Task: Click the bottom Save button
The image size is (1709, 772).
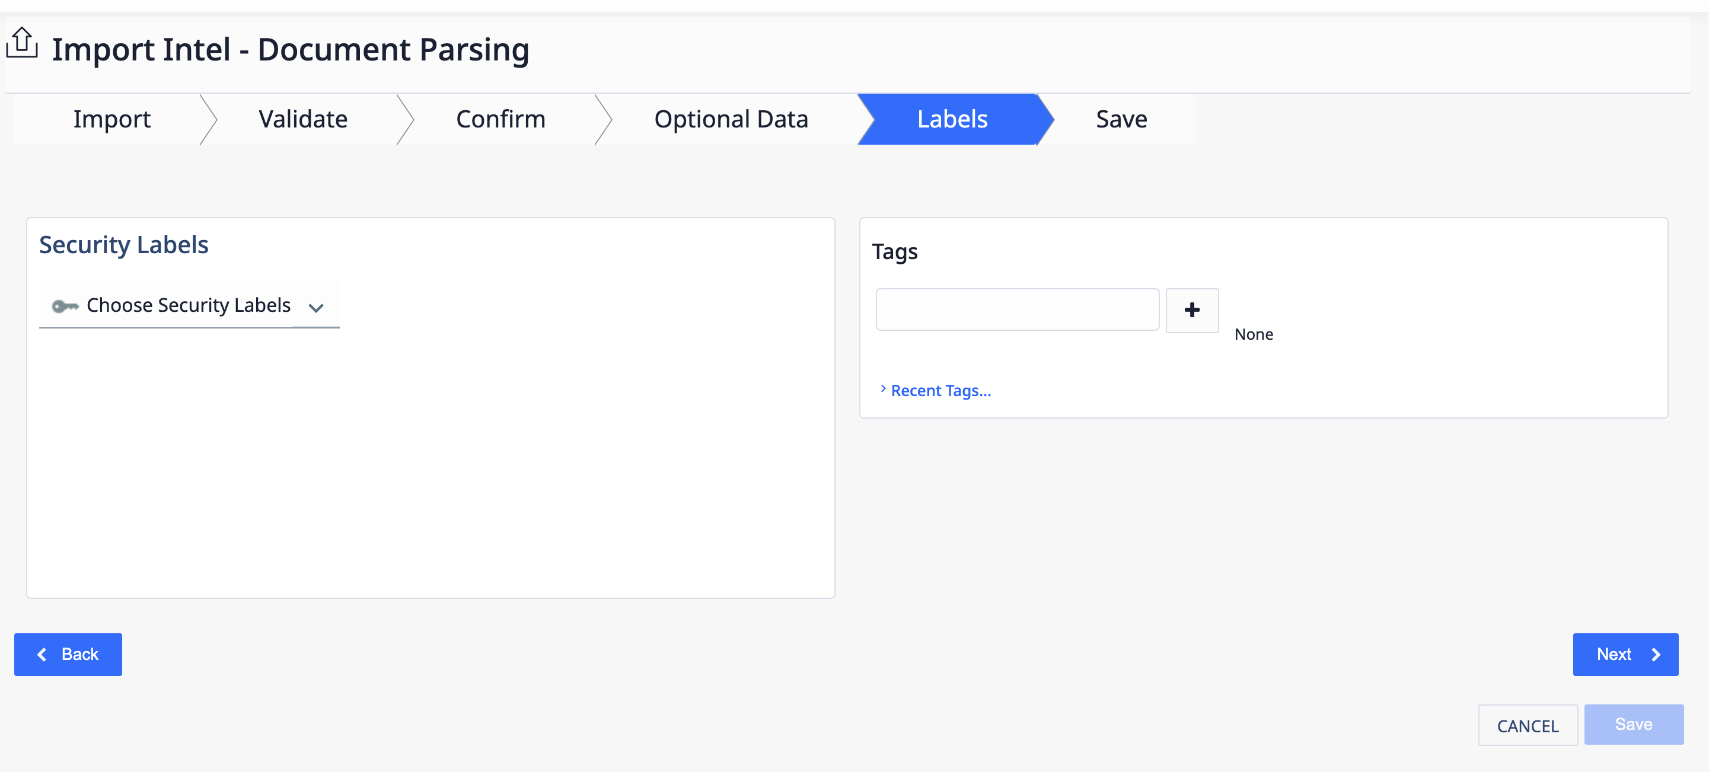Action: coord(1633,724)
